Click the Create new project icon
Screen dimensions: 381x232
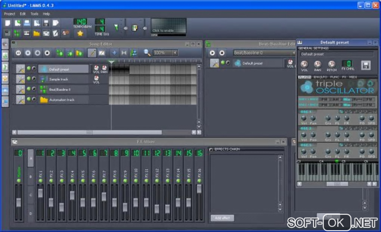[7, 23]
